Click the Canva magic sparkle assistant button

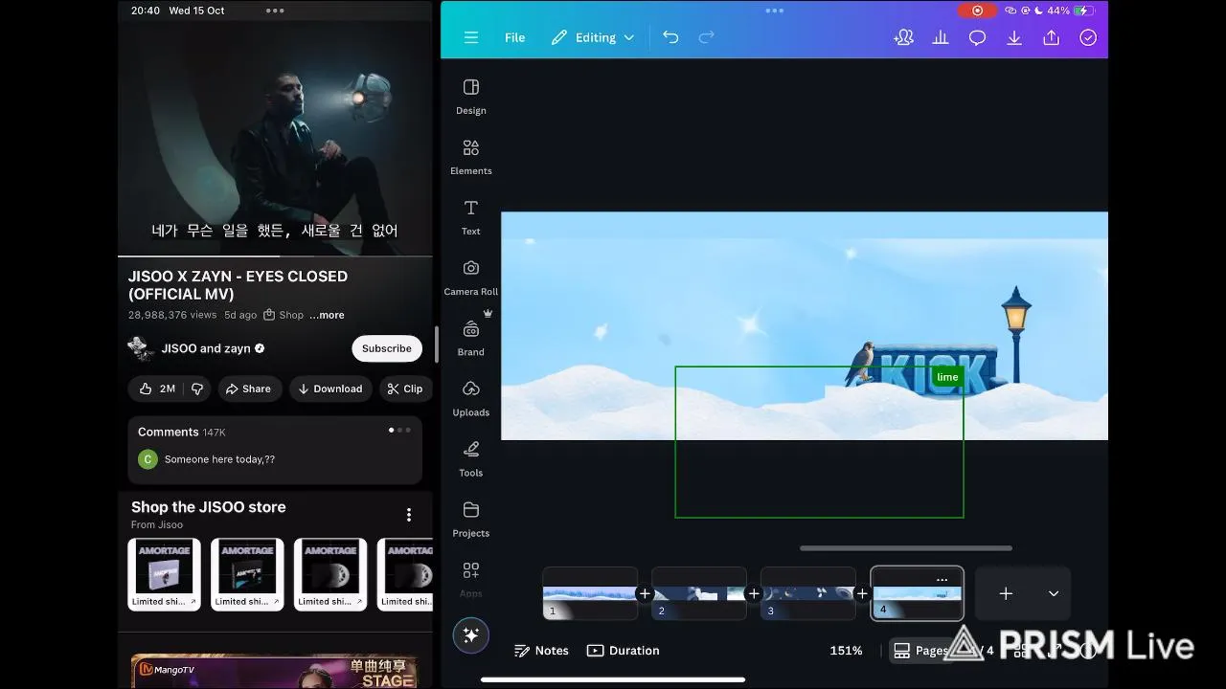coord(470,635)
